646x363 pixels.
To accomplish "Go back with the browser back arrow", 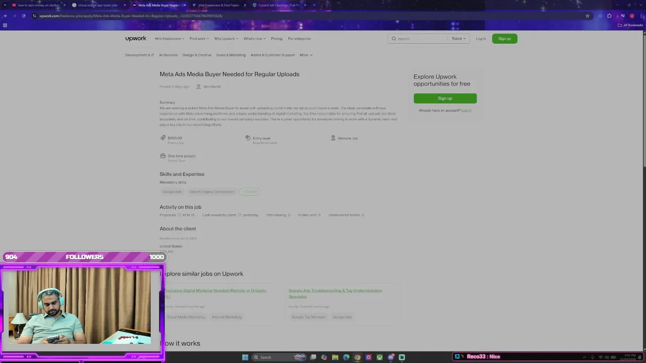I will pos(5,16).
